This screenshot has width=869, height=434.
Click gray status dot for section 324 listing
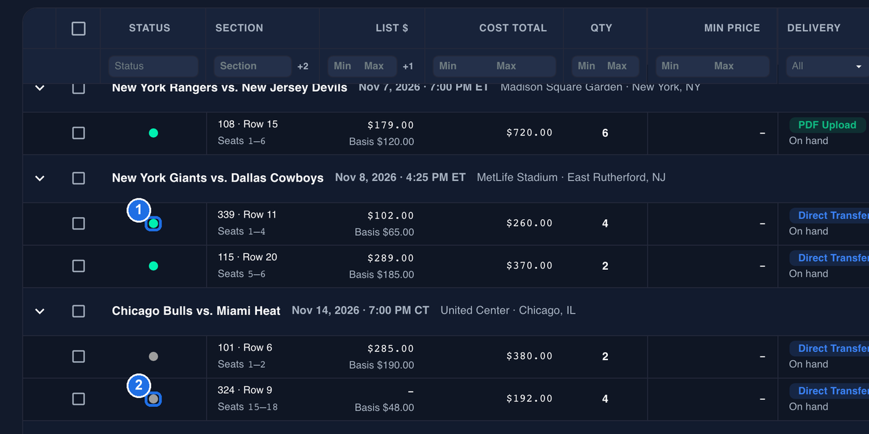[x=153, y=399]
